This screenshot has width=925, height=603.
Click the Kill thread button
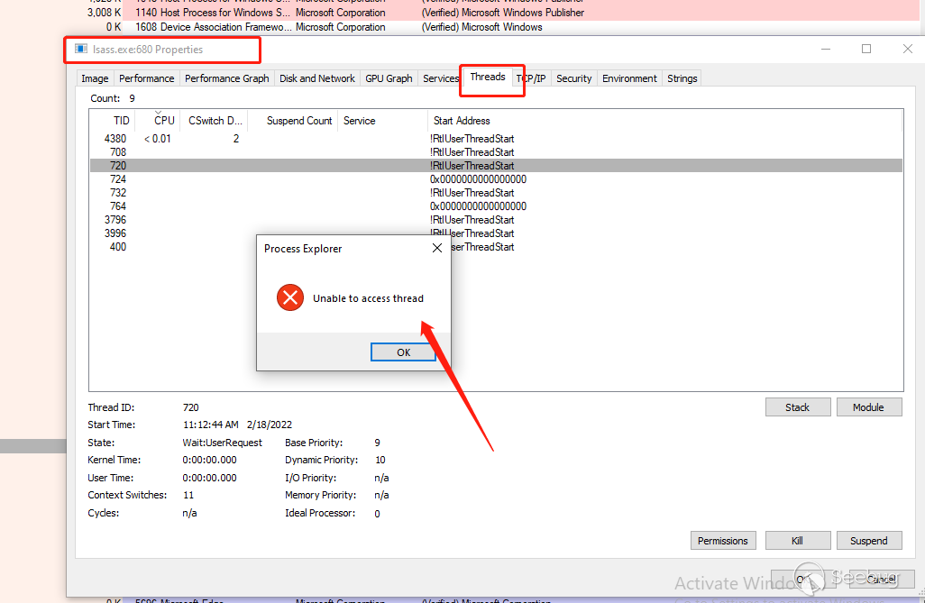click(x=798, y=541)
